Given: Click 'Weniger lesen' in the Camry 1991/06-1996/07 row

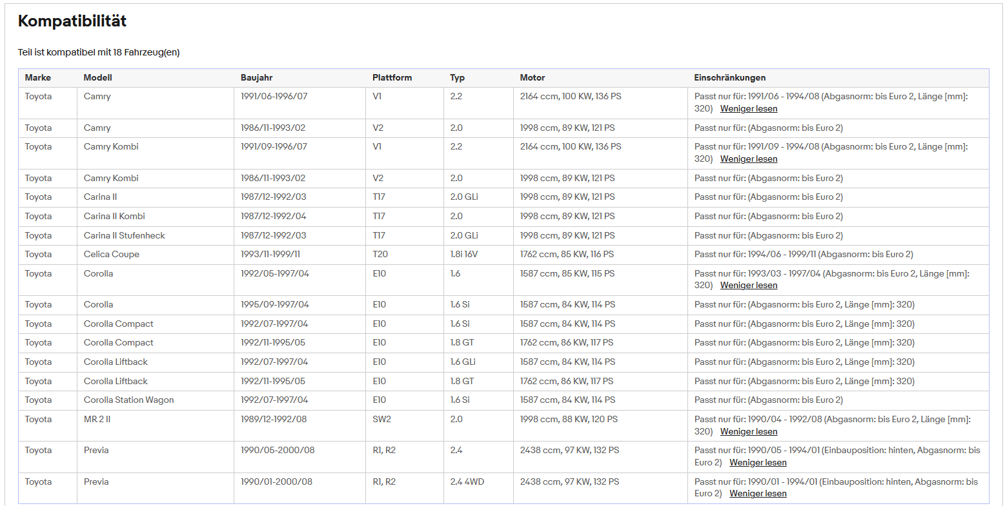Looking at the screenshot, I should pyautogui.click(x=749, y=109).
